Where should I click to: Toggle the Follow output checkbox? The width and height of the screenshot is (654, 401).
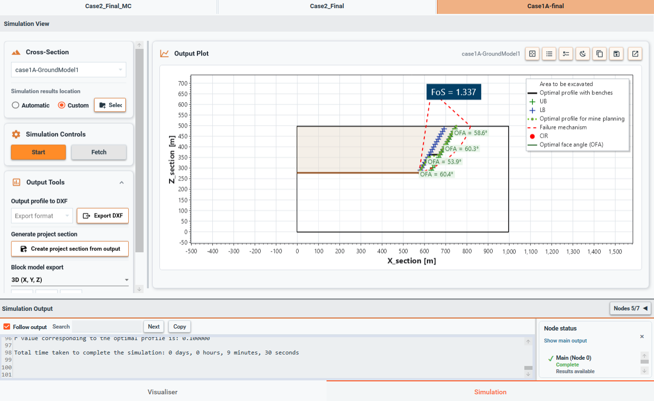tap(7, 327)
